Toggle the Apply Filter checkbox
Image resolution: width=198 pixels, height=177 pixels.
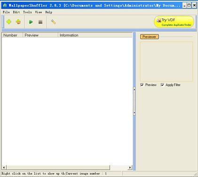tap(162, 85)
